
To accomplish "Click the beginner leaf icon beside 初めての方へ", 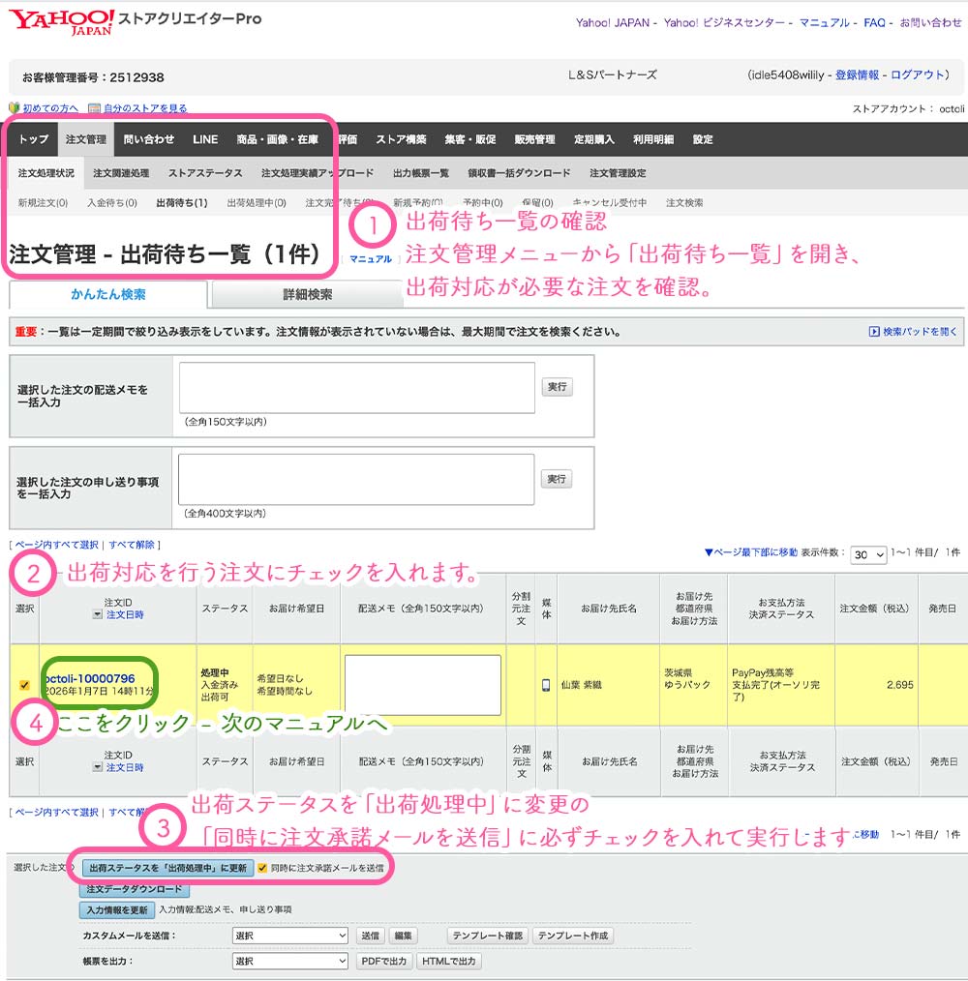I will (14, 108).
